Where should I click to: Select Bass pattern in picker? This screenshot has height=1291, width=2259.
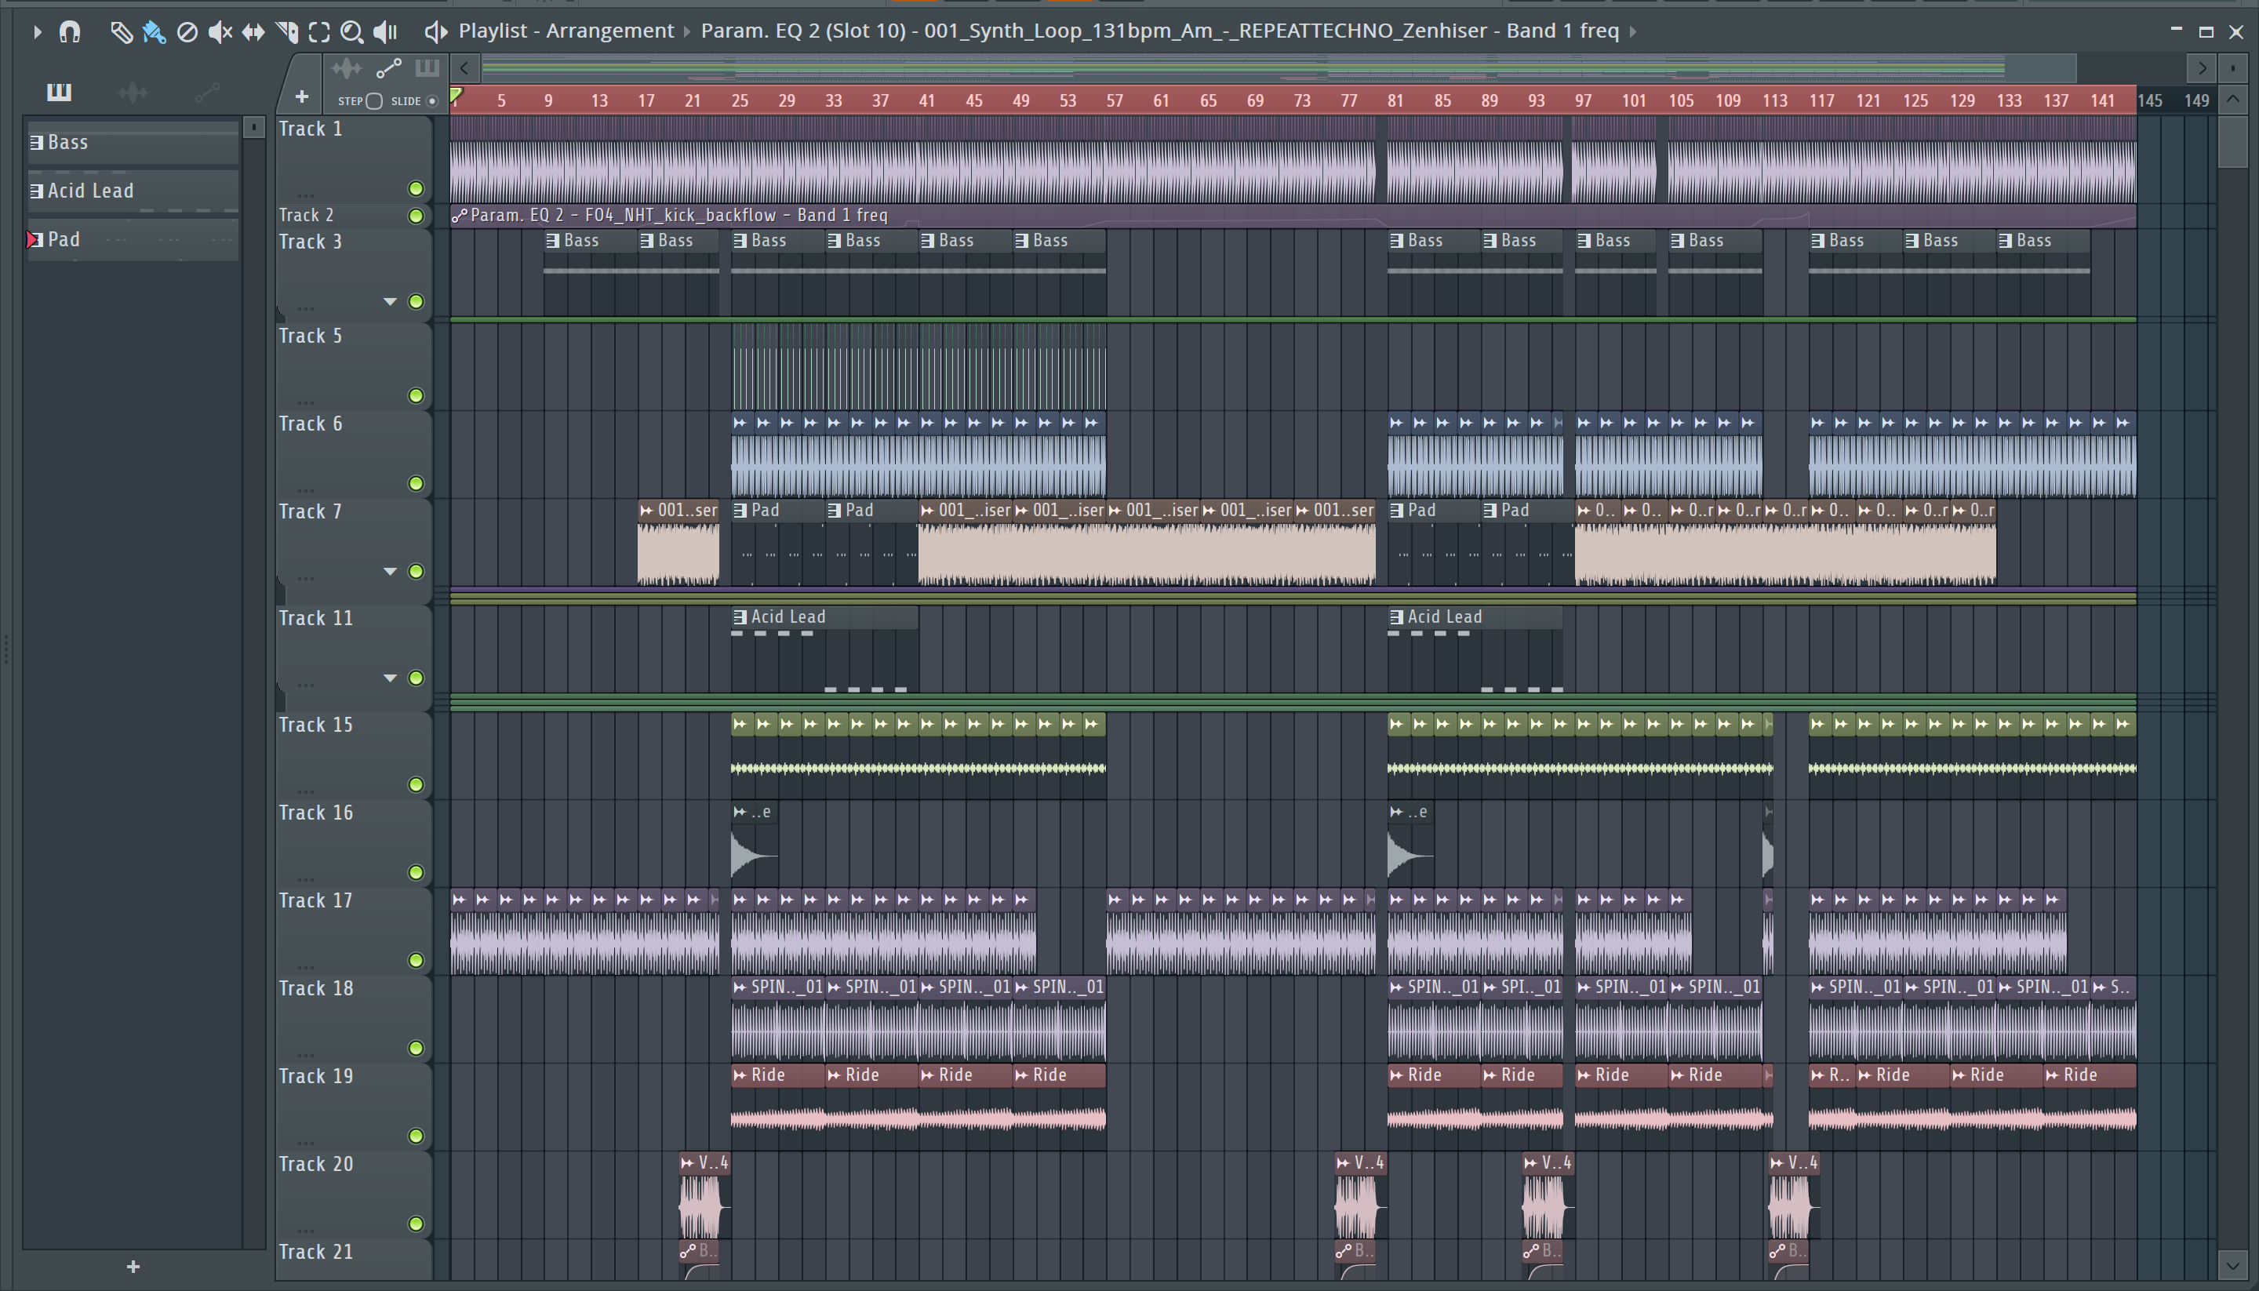(x=133, y=142)
